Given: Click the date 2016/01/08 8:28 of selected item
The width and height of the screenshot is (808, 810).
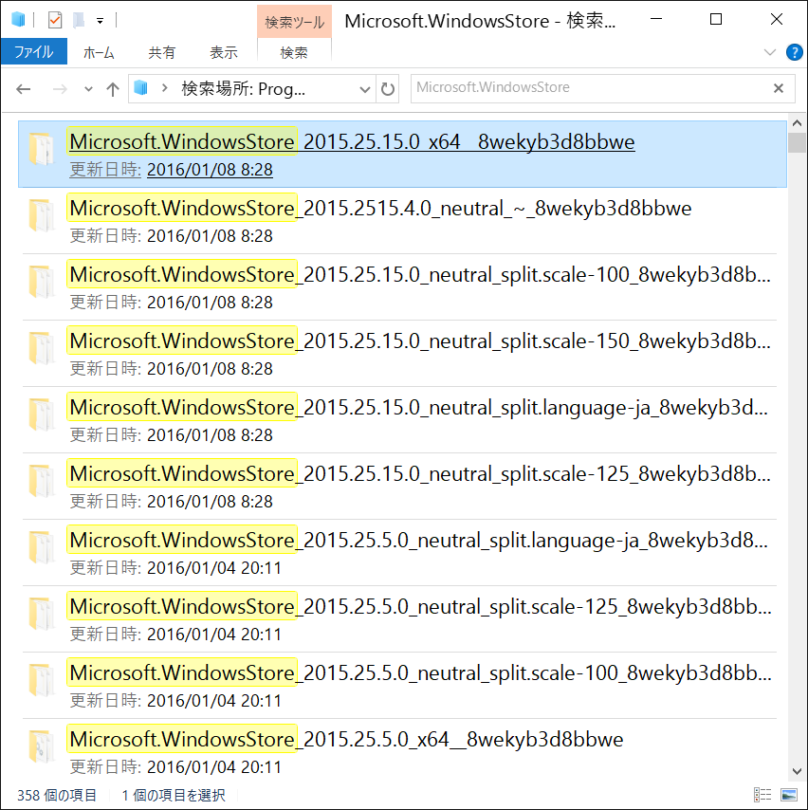Looking at the screenshot, I should (x=210, y=170).
